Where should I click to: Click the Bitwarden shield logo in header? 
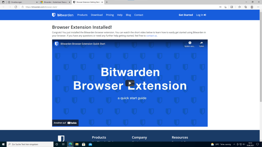click(x=54, y=15)
